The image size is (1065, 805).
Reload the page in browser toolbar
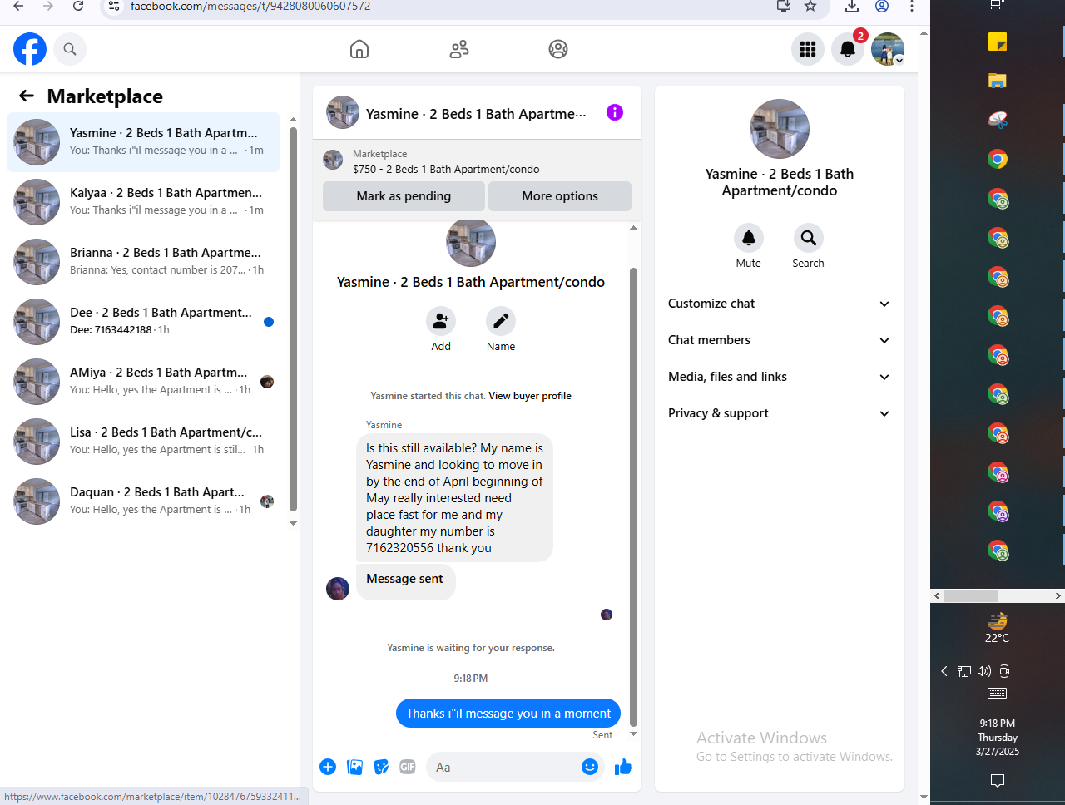pyautogui.click(x=78, y=6)
